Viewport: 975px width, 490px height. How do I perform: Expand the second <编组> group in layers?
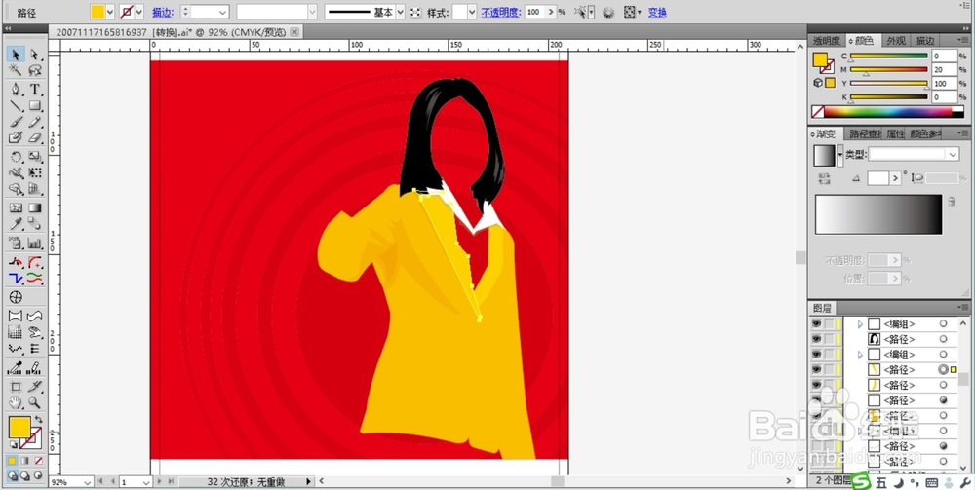coord(861,355)
